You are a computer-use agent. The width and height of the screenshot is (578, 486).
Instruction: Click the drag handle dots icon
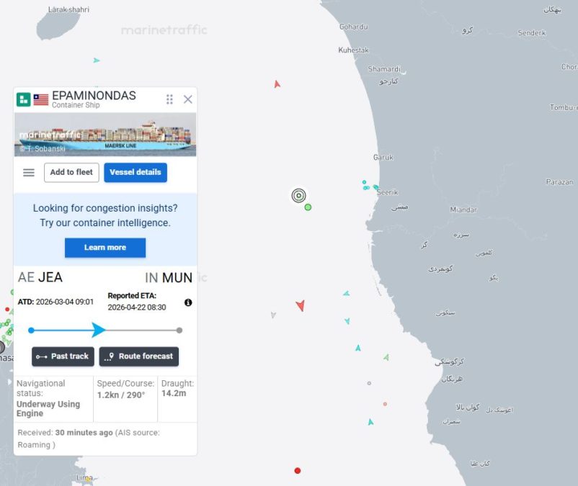point(169,99)
